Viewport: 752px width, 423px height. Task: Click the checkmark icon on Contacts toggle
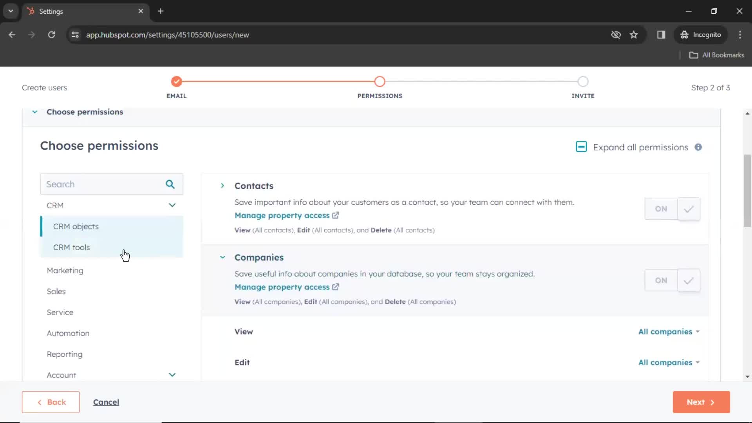point(689,209)
